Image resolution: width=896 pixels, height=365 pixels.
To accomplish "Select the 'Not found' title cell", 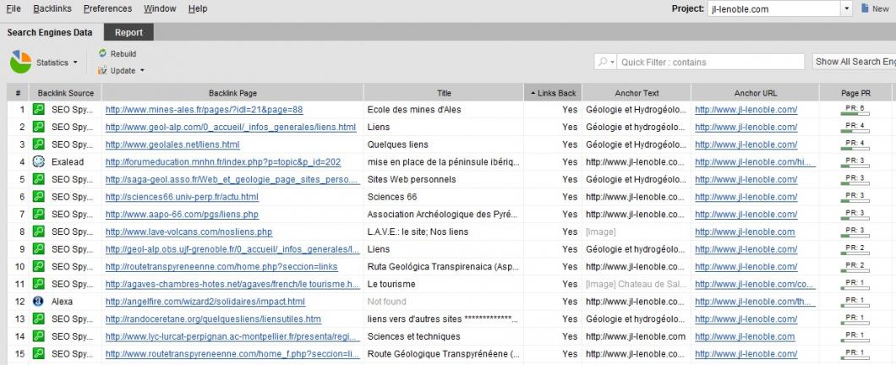I will [x=387, y=302].
